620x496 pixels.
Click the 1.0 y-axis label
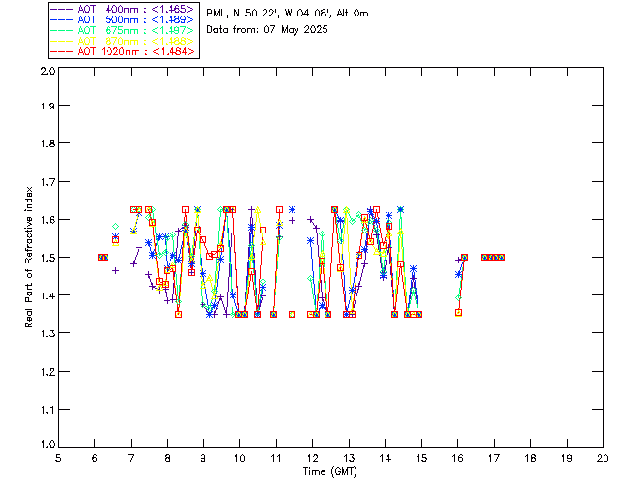[47, 444]
